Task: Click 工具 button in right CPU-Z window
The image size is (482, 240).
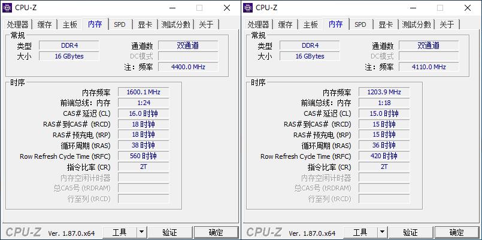Action: click(x=360, y=232)
